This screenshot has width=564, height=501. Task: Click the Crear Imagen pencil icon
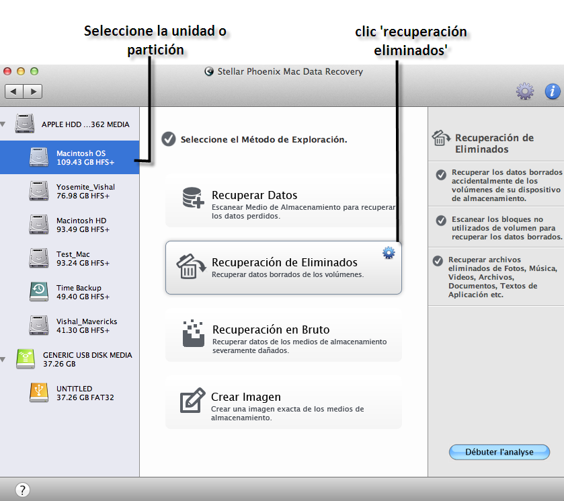[x=192, y=400]
